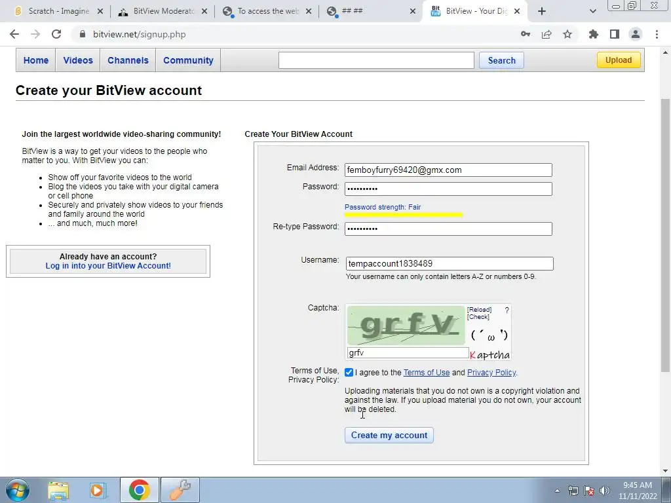Click the wrench tool taskbar icon

click(180, 490)
